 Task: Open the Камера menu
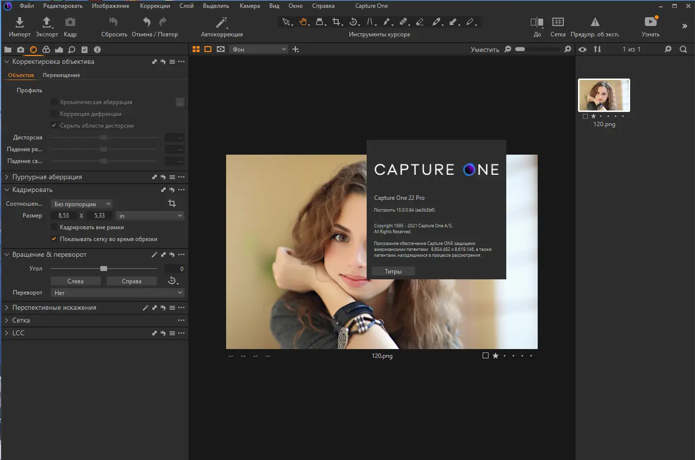[249, 6]
